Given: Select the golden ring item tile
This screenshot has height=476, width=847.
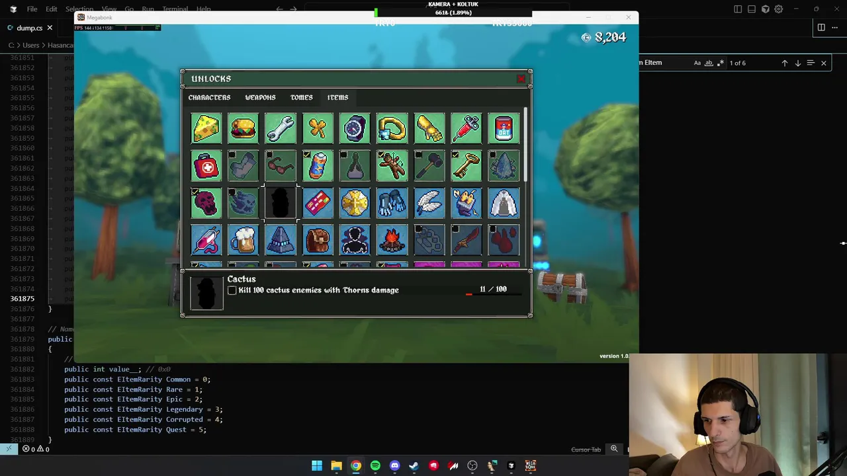Looking at the screenshot, I should pos(392,128).
